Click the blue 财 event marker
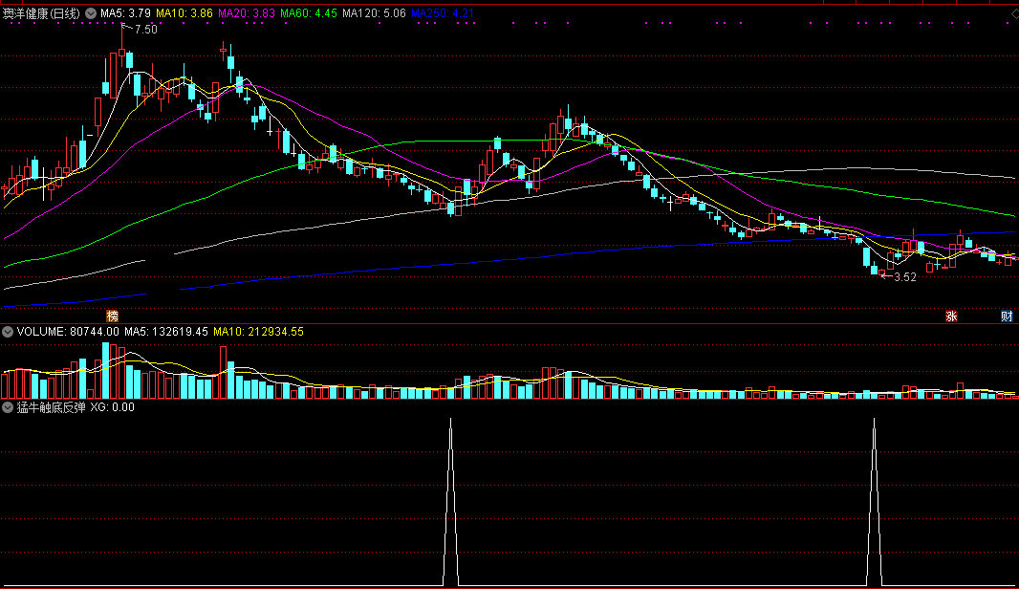1019x589 pixels. (1007, 316)
